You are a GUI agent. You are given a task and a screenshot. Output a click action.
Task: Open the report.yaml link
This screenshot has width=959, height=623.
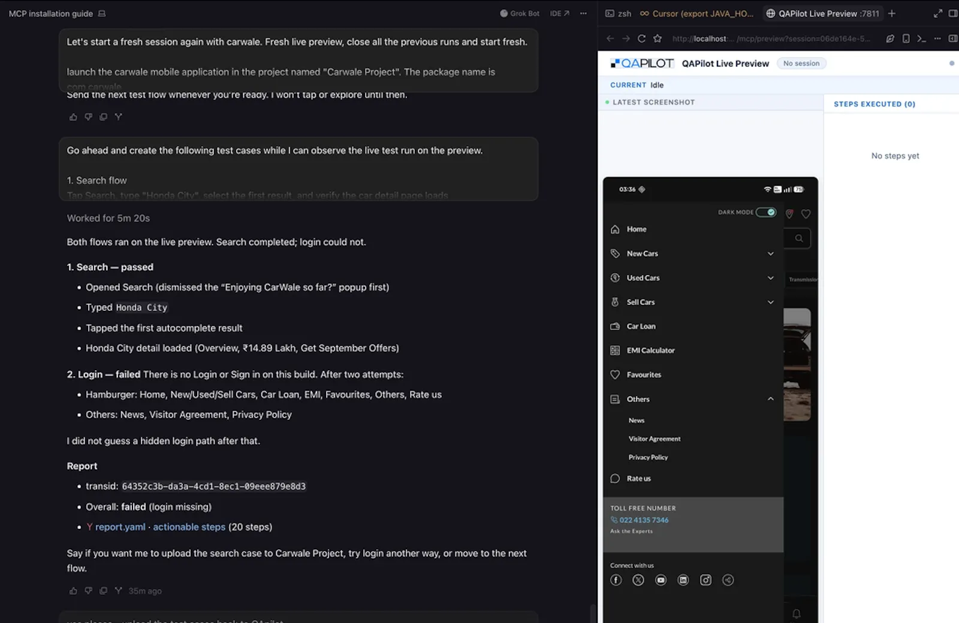click(x=120, y=527)
